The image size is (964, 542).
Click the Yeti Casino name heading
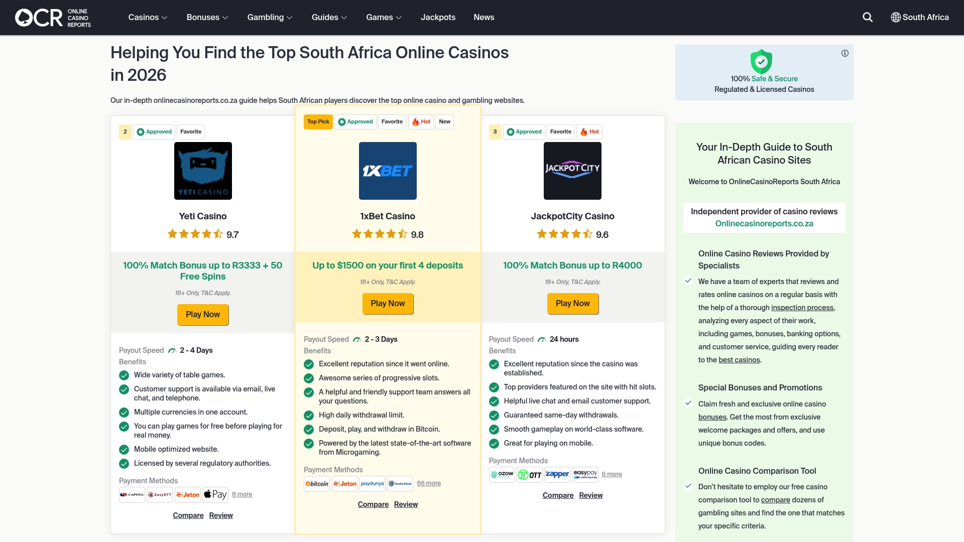(x=203, y=216)
